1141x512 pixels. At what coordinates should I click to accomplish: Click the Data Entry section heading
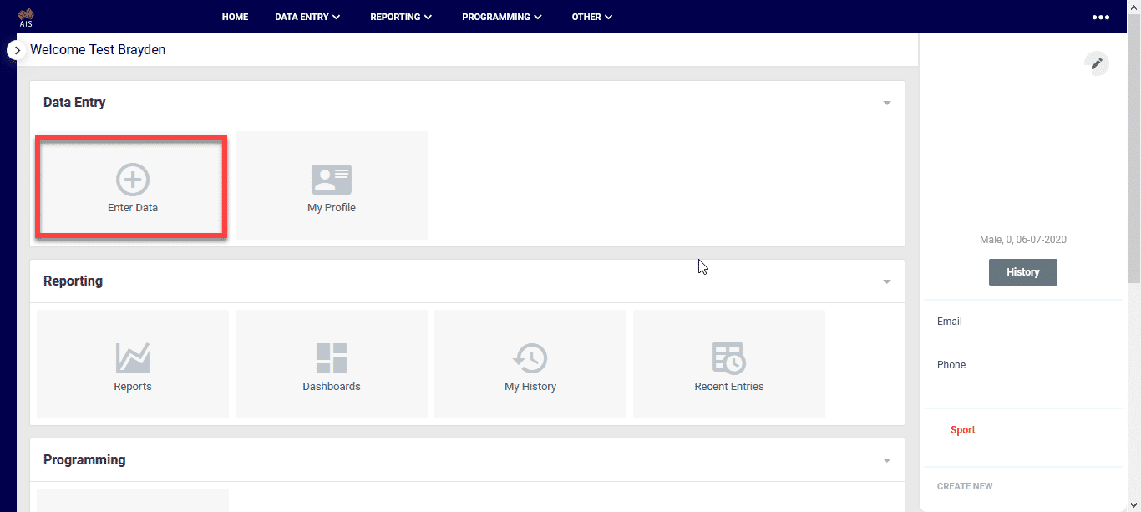click(x=74, y=103)
